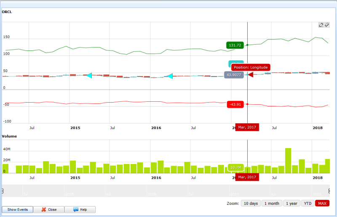Select the pencil draw tool
337x217 pixels.
(321, 25)
